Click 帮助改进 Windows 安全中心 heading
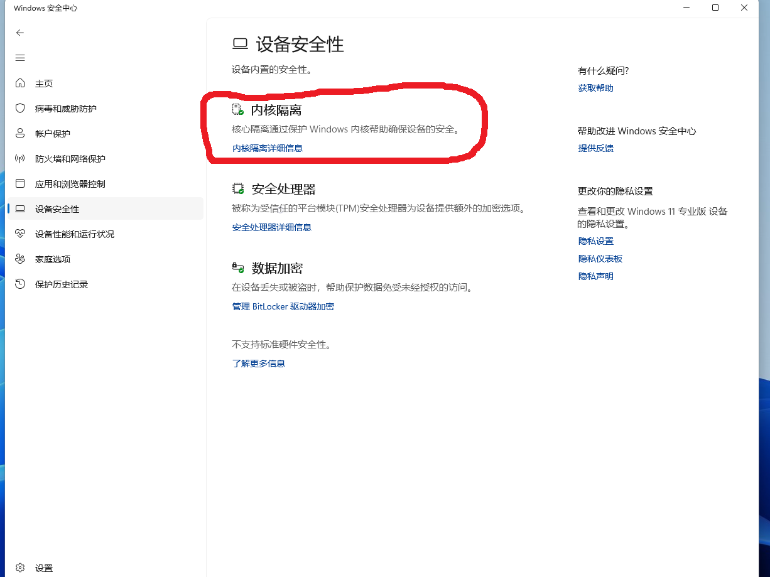Viewport: 770px width, 577px height. click(x=637, y=131)
